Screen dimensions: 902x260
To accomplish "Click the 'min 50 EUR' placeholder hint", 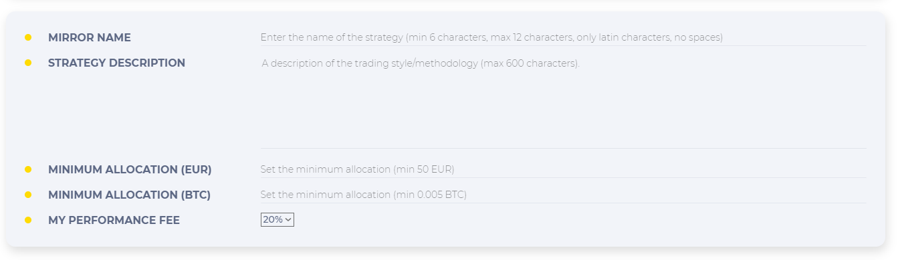I will [x=423, y=169].
